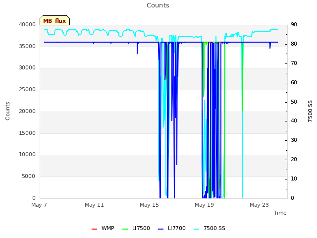Toggle the LI7700 legend entry
Image resolution: width=317 pixels, height=238 pixels.
coord(172,228)
